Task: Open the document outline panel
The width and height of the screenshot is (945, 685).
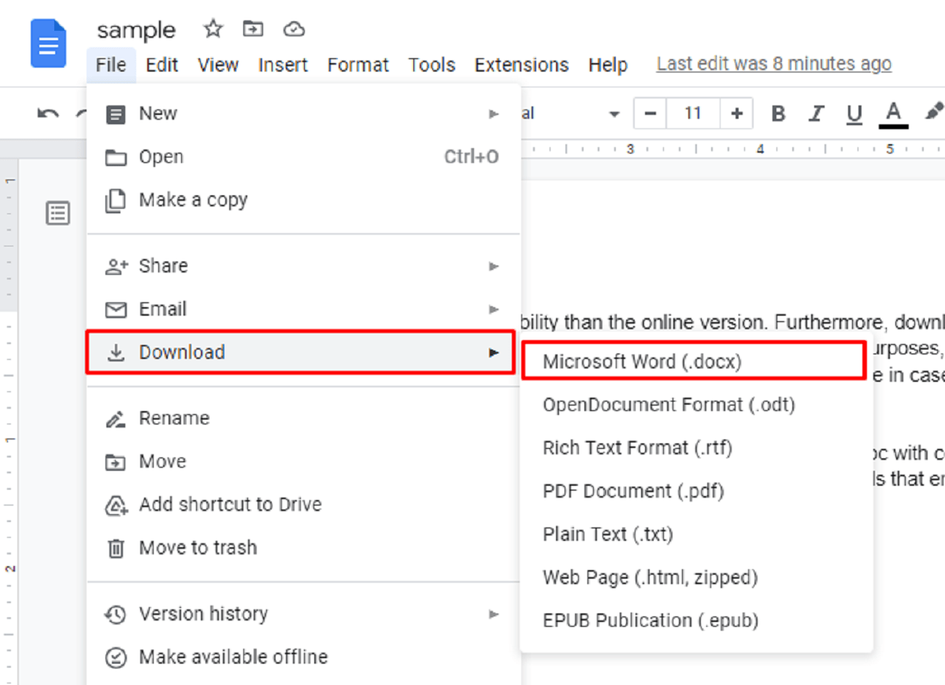Action: coord(57,213)
